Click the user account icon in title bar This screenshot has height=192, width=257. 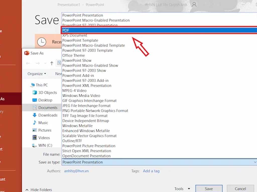(194, 5)
